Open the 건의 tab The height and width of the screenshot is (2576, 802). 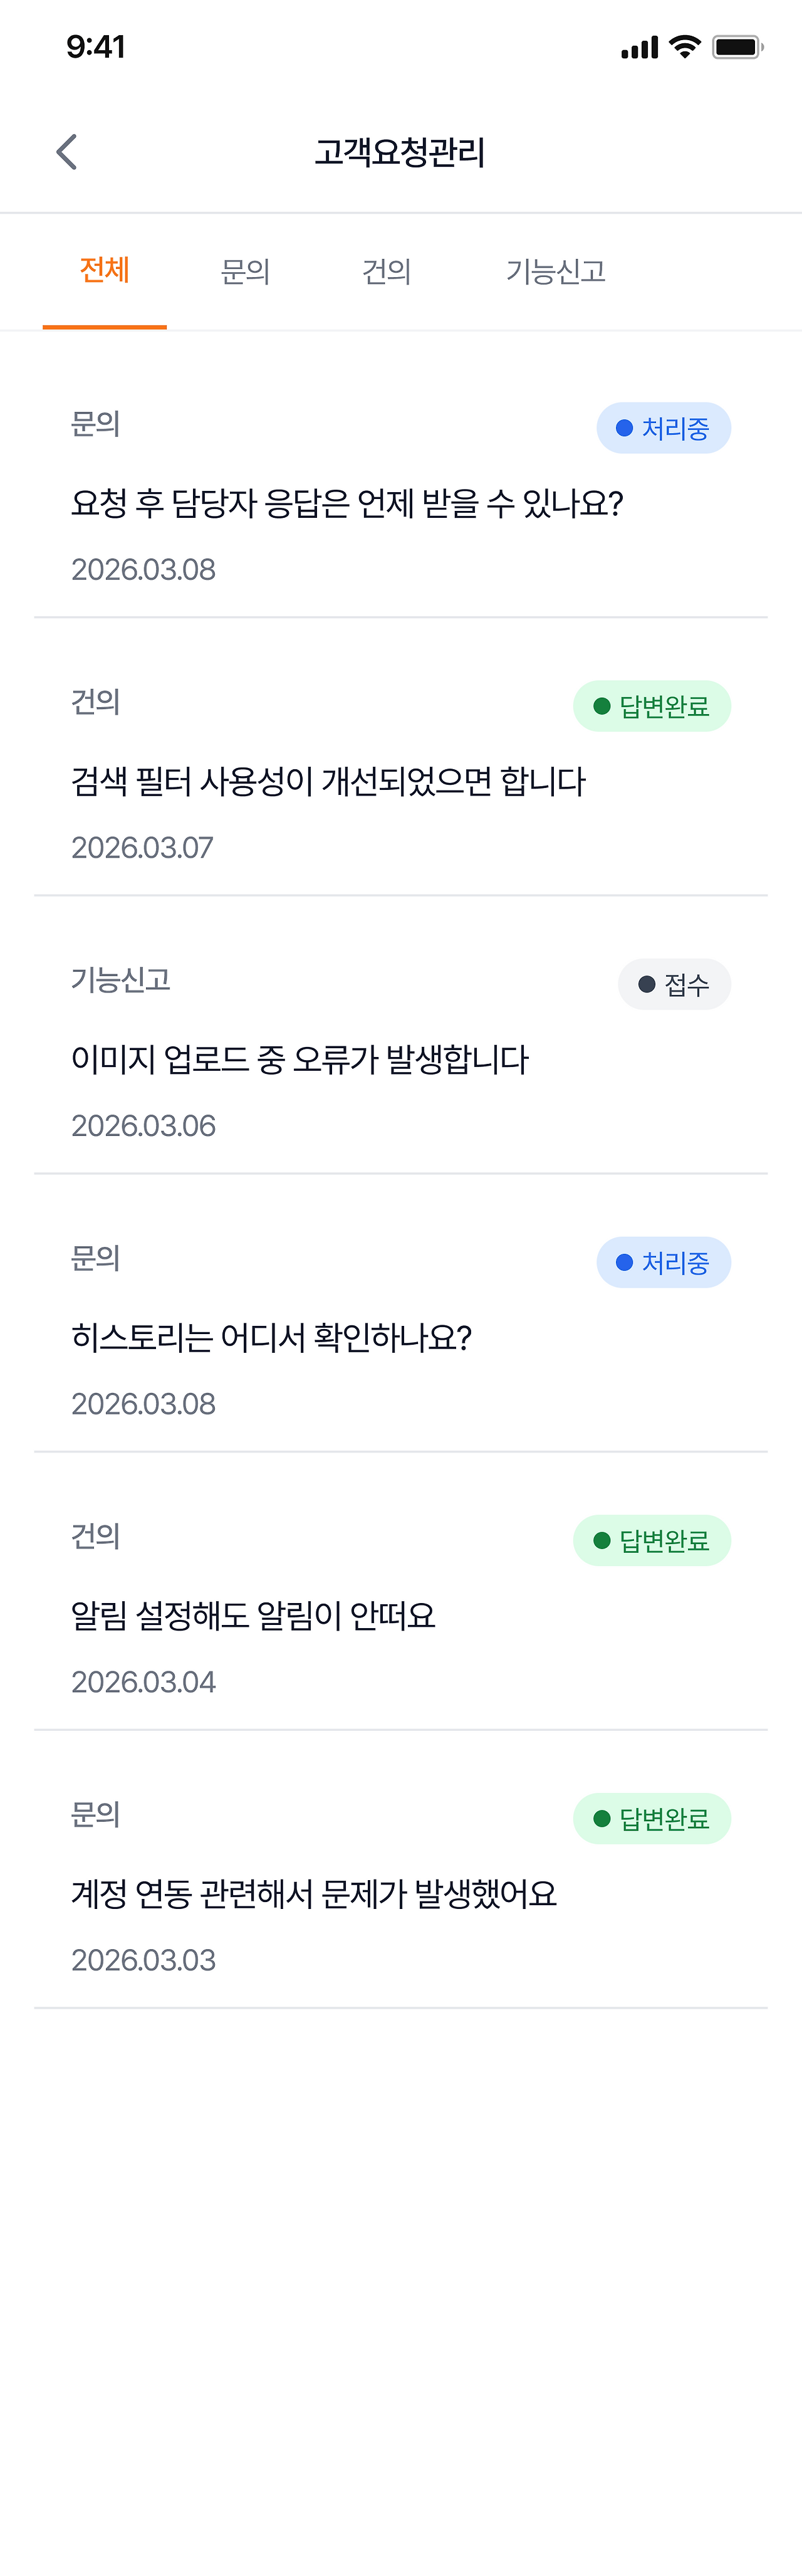pyautogui.click(x=386, y=271)
